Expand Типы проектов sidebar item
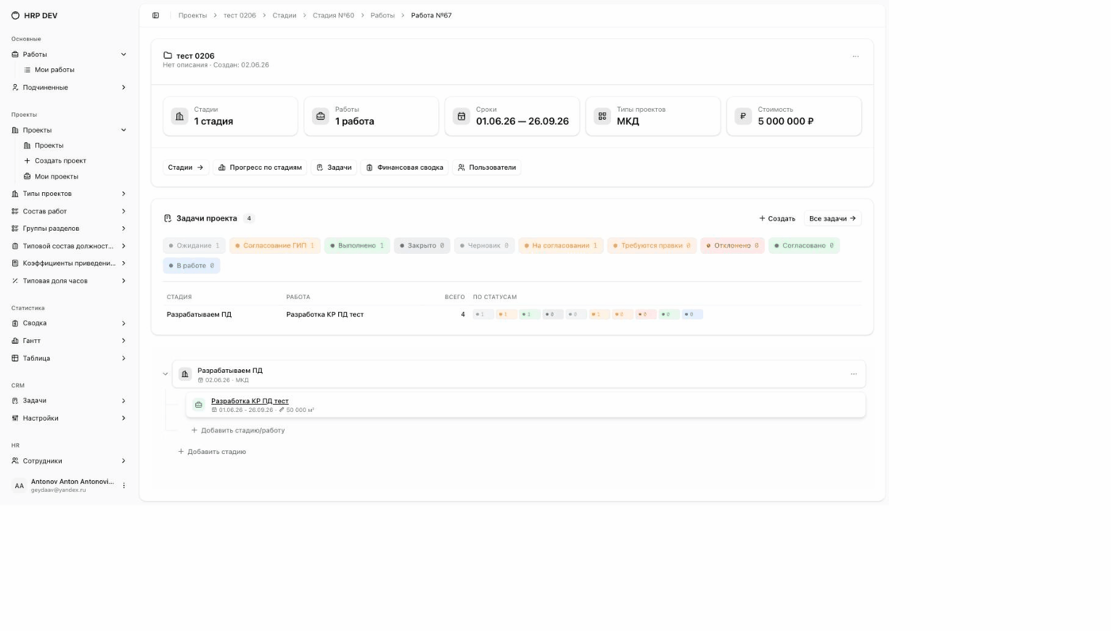This screenshot has width=1111, height=631. click(x=124, y=194)
